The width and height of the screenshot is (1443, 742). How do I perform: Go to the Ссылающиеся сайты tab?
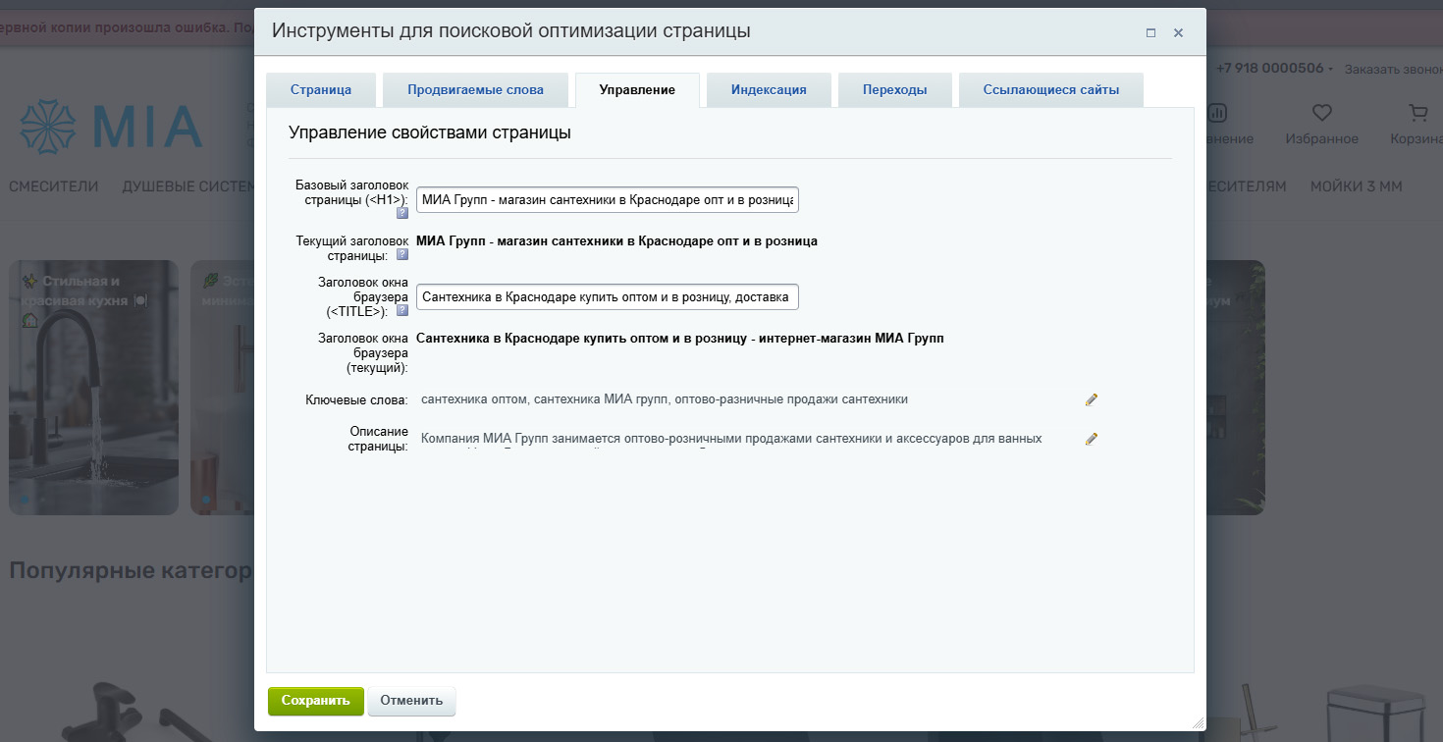(x=1051, y=89)
